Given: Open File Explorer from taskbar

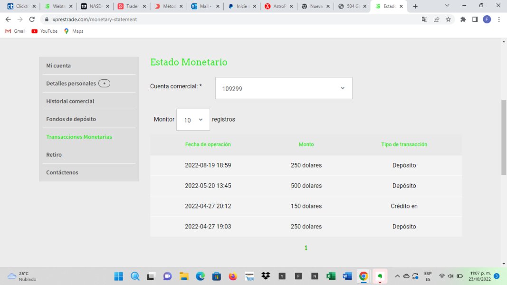Looking at the screenshot, I should [x=184, y=276].
